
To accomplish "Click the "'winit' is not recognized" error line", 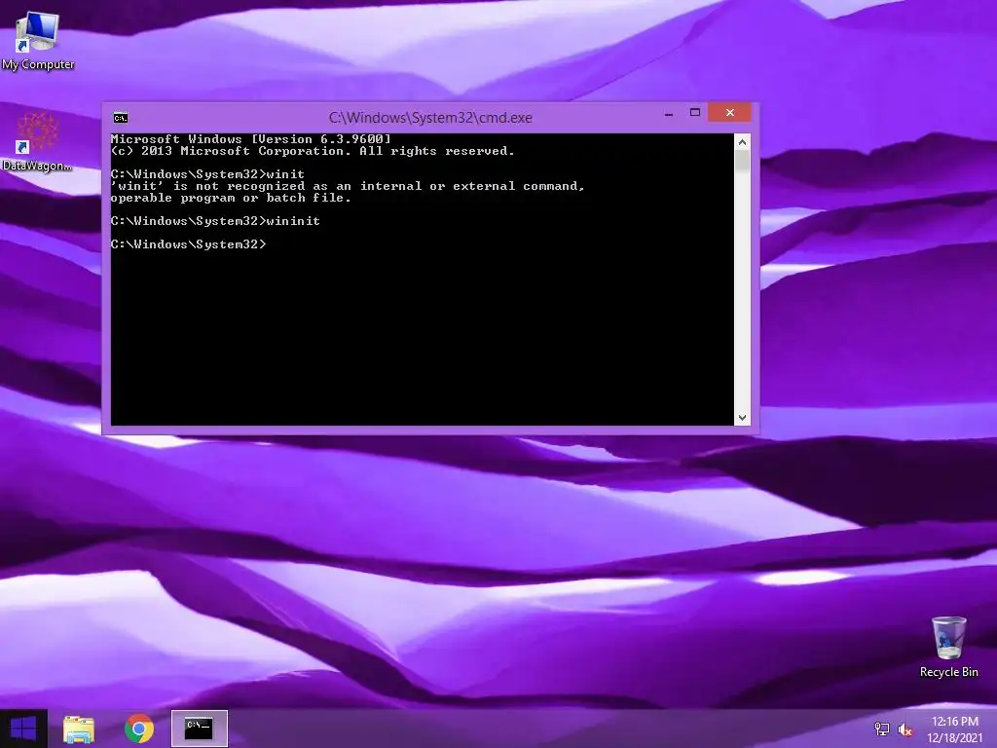I will point(348,186).
